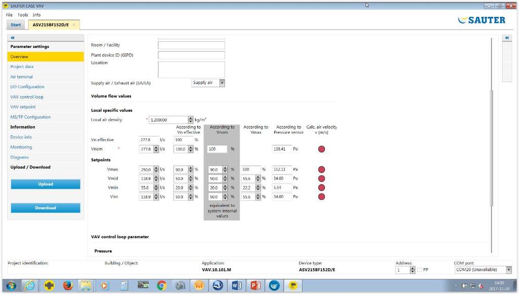Open the File menu
The width and height of the screenshot is (519, 294).
[x=9, y=15]
